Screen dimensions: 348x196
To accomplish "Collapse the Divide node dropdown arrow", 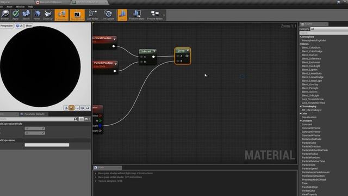I will [188, 51].
